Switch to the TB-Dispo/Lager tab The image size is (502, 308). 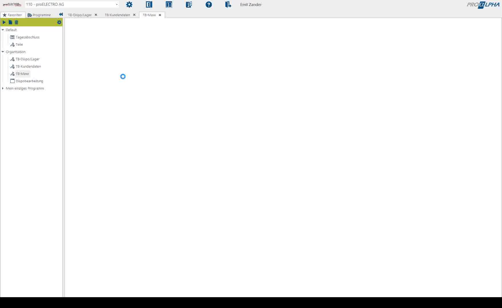coord(80,15)
